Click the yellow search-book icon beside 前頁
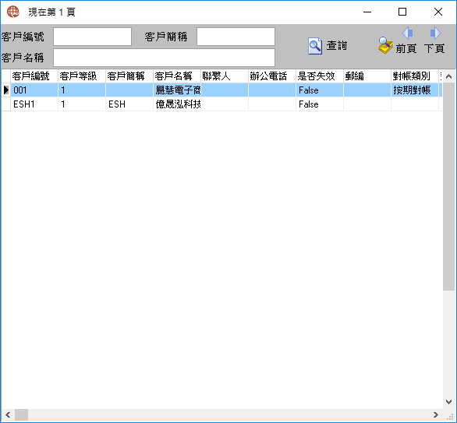Viewport: 457px width, 423px height. click(x=385, y=46)
